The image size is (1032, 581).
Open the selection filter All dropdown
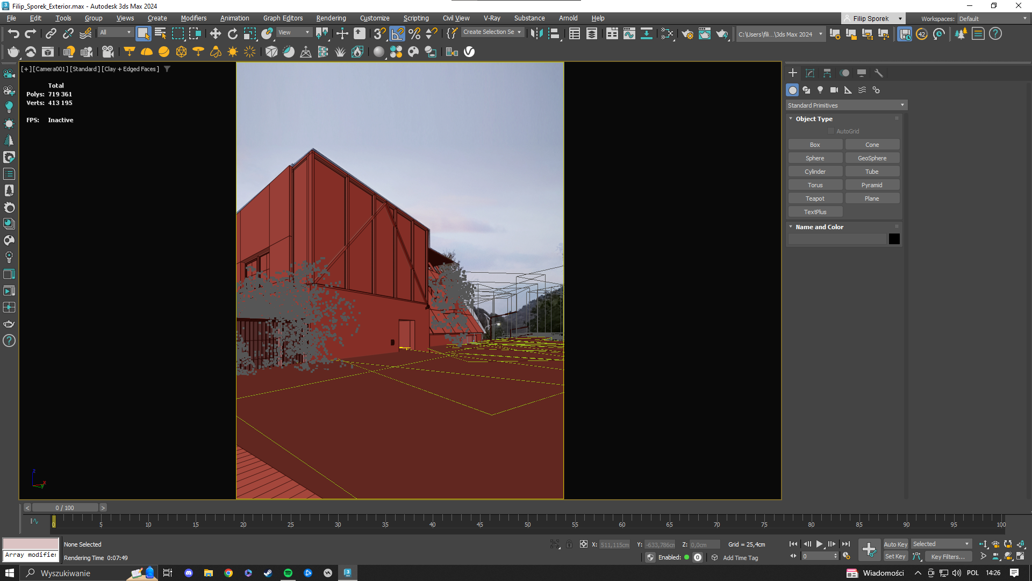click(x=115, y=32)
